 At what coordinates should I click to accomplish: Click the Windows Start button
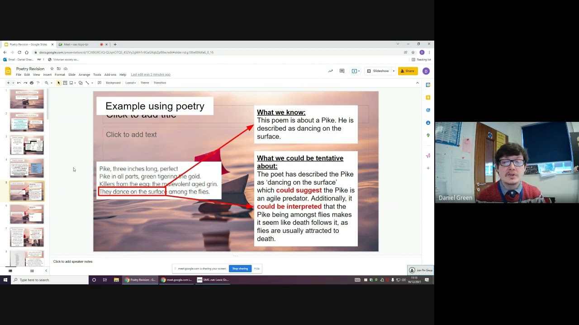(5, 280)
